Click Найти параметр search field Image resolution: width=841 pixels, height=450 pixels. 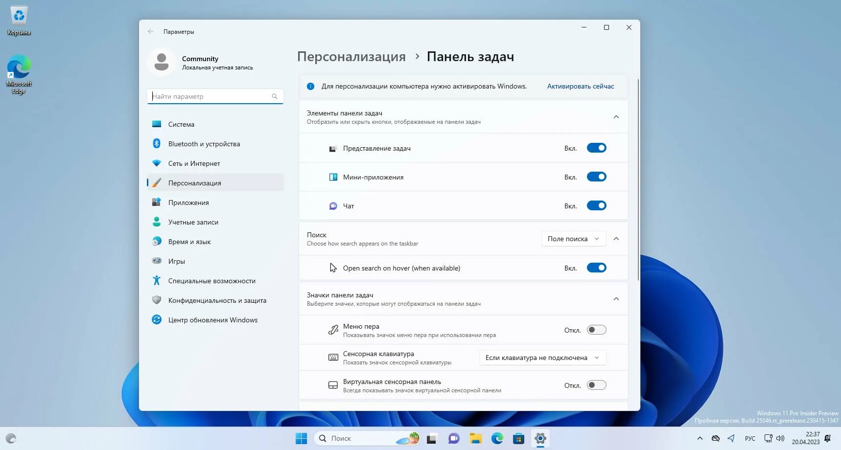click(x=215, y=96)
